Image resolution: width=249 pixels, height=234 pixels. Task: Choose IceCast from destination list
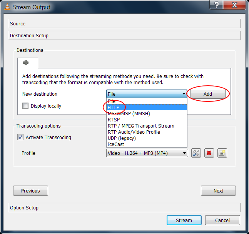pos(147,144)
